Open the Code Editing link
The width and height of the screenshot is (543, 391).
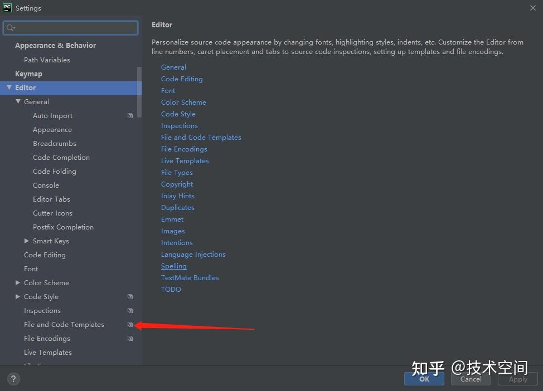(x=182, y=79)
